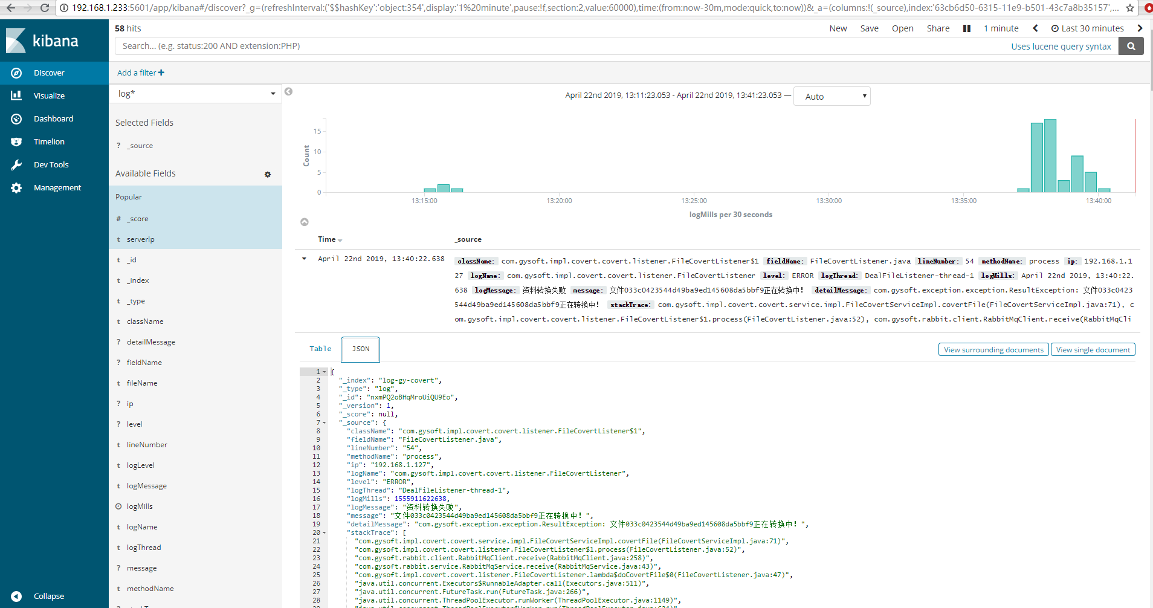Click the search magnifier button

click(1130, 45)
